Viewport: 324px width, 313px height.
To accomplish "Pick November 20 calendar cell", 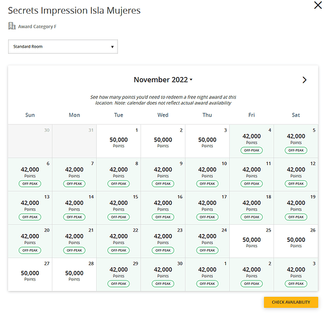I will pos(30,241).
